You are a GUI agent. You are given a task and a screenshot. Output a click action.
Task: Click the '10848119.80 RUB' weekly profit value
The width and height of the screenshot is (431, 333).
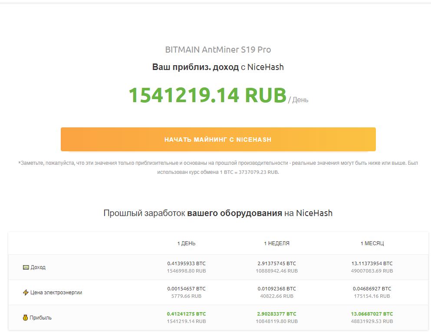277,321
